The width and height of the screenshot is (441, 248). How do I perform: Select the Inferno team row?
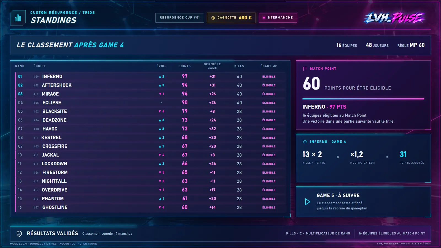click(150, 76)
